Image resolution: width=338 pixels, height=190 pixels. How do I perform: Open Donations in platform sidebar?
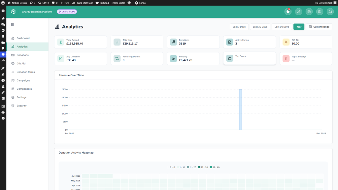tap(27, 55)
